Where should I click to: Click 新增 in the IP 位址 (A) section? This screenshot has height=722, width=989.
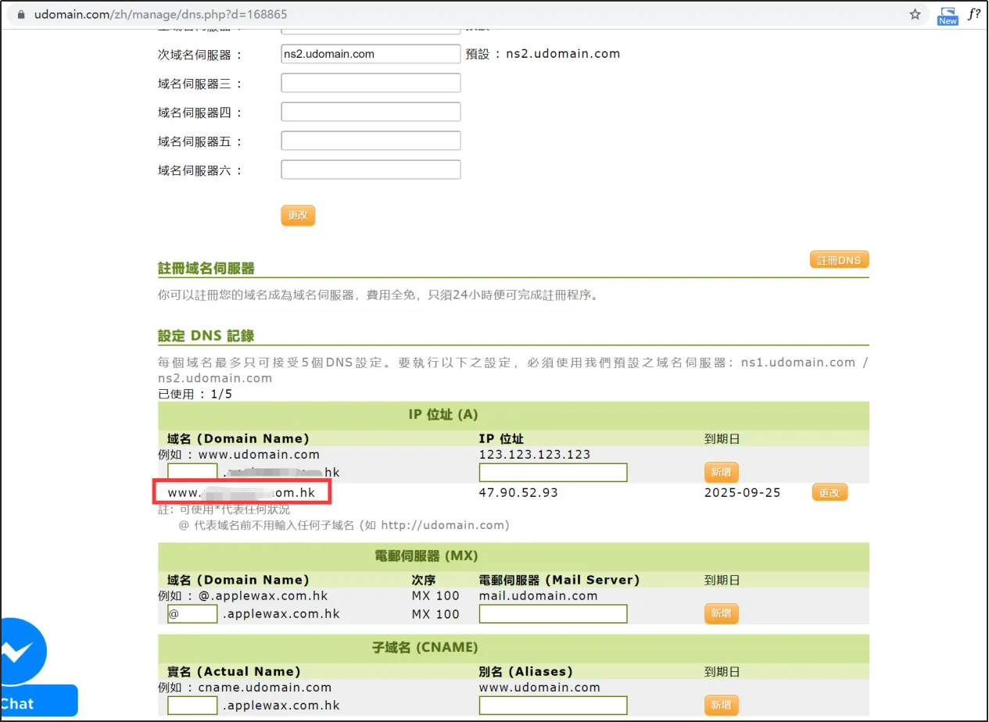[721, 472]
